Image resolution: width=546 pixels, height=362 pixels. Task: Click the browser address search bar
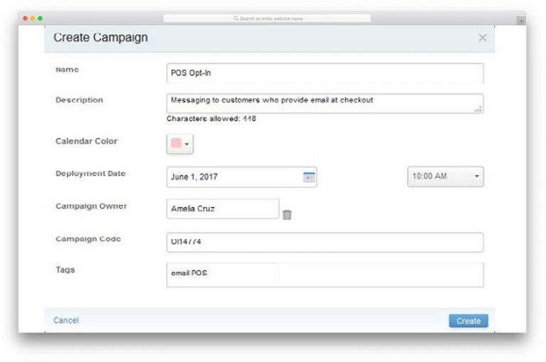[x=267, y=18]
